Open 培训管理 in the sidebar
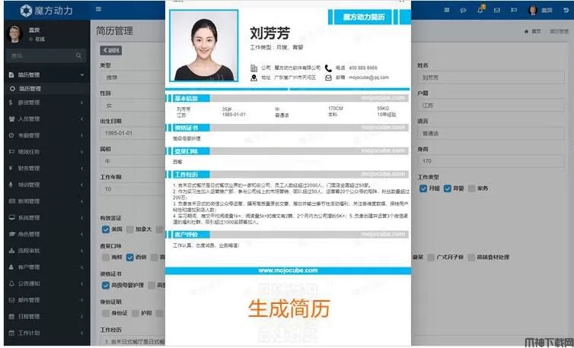This screenshot has width=574, height=348. [47, 185]
